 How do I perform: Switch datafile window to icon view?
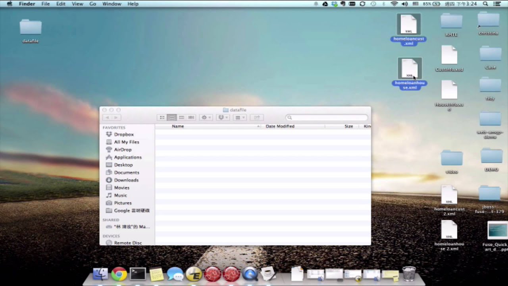[x=162, y=118]
